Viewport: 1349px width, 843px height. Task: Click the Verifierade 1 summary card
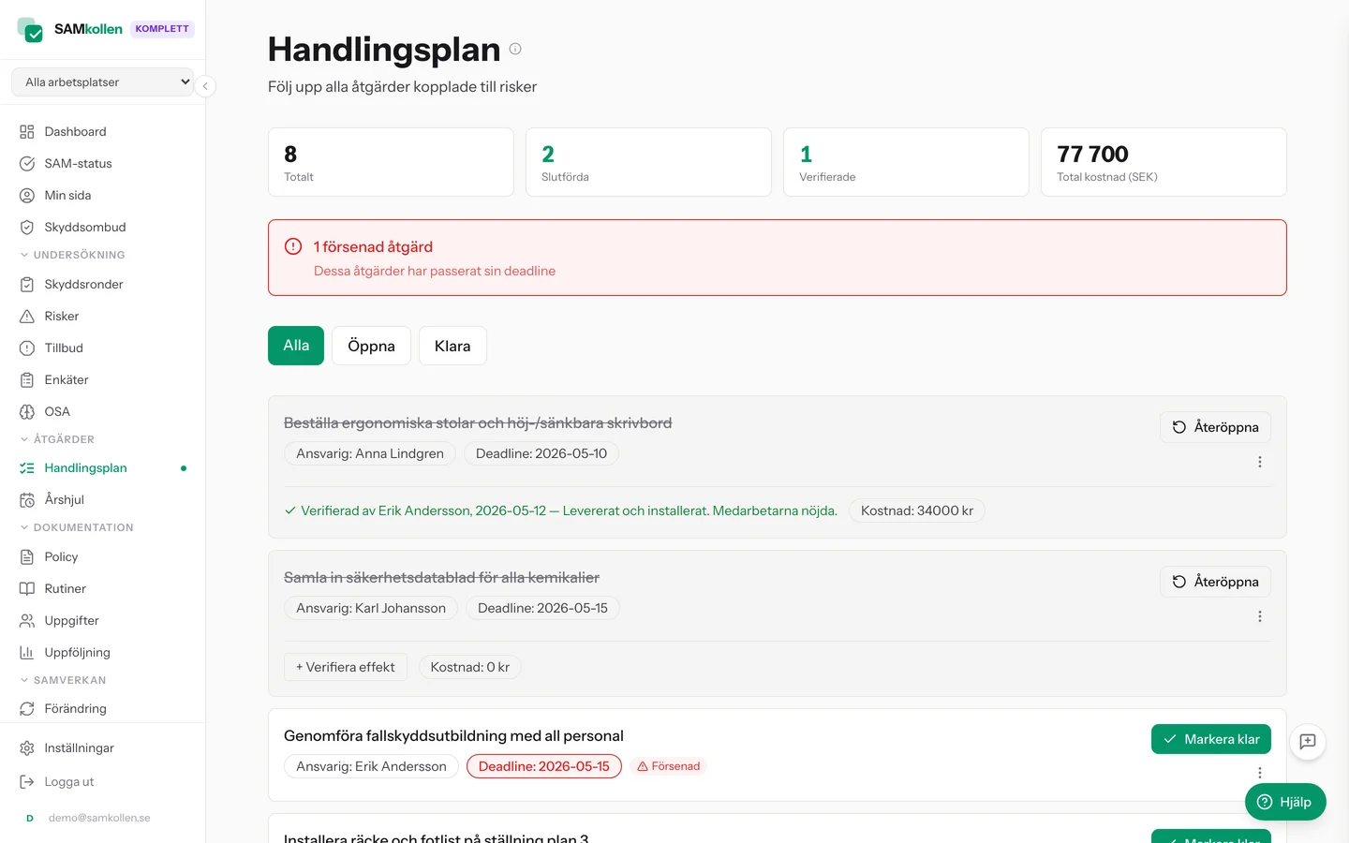click(x=906, y=162)
